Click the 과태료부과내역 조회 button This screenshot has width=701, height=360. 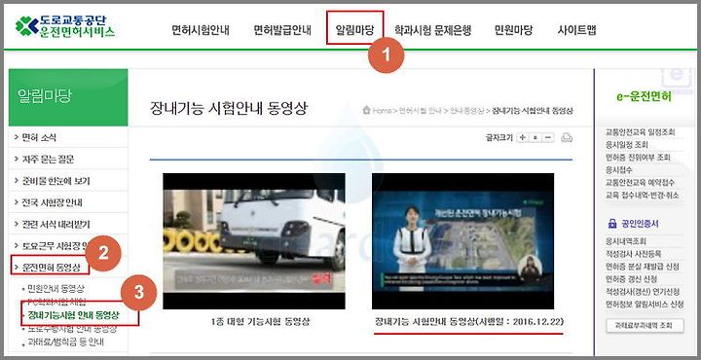(645, 326)
